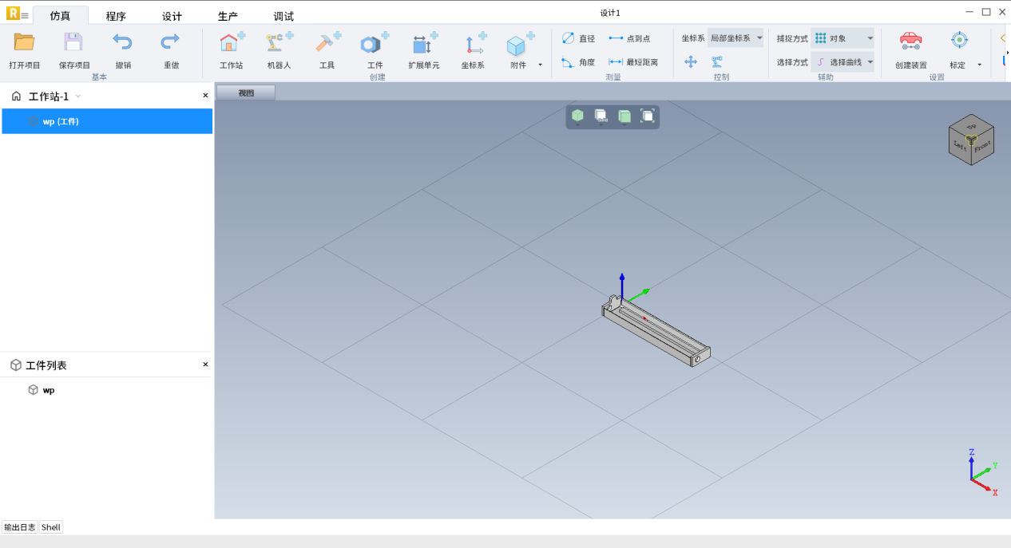Open the 选择方式 选择曲线 dropdown

pos(843,62)
